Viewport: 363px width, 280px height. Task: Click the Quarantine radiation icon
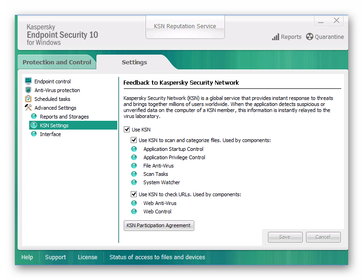(310, 37)
